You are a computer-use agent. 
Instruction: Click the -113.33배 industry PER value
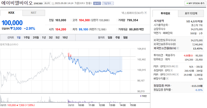pyautogui.click(x=197, y=86)
